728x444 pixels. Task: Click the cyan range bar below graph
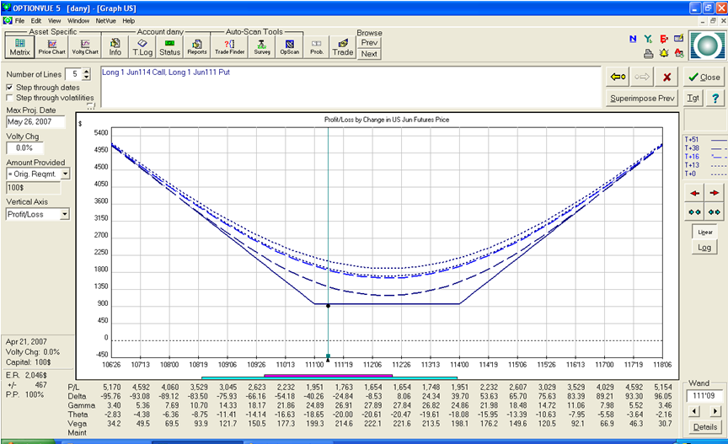pos(329,378)
